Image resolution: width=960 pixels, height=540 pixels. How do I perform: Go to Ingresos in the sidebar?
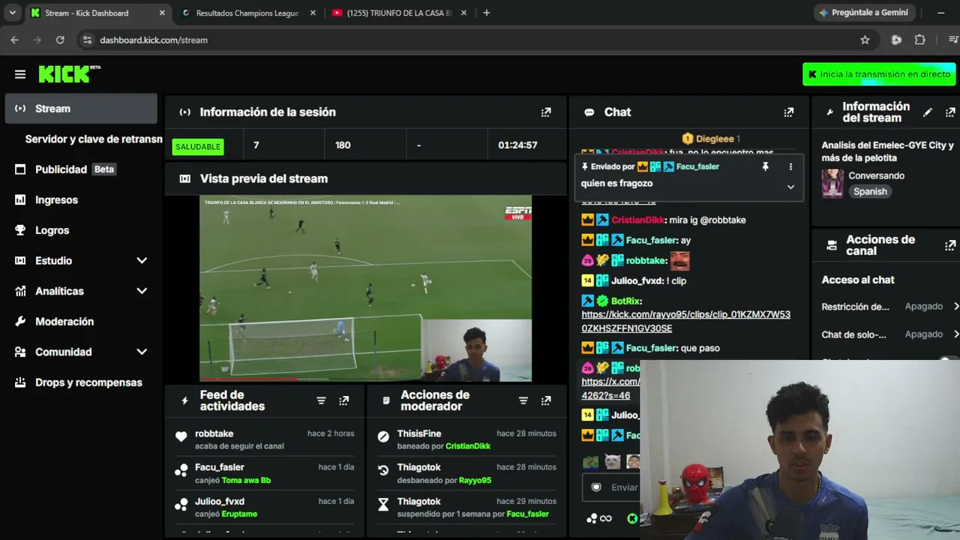click(81, 200)
